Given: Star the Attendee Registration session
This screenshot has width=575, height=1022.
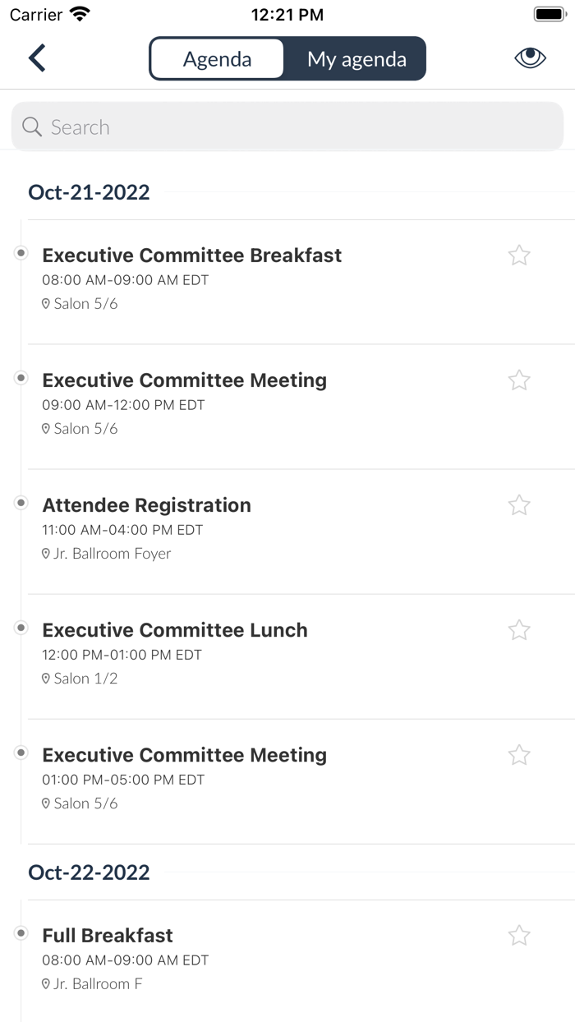Looking at the screenshot, I should 519,505.
